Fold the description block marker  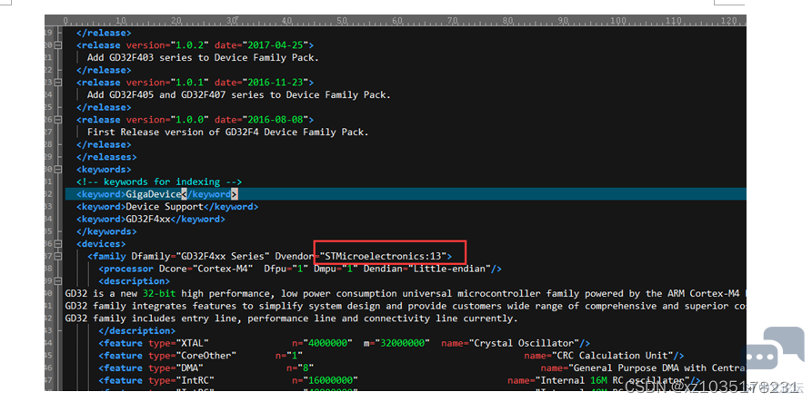(58, 281)
